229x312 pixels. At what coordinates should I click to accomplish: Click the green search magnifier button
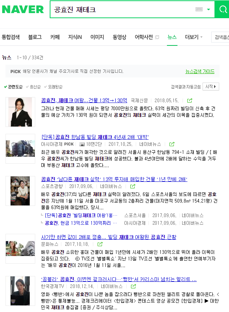(221, 9)
